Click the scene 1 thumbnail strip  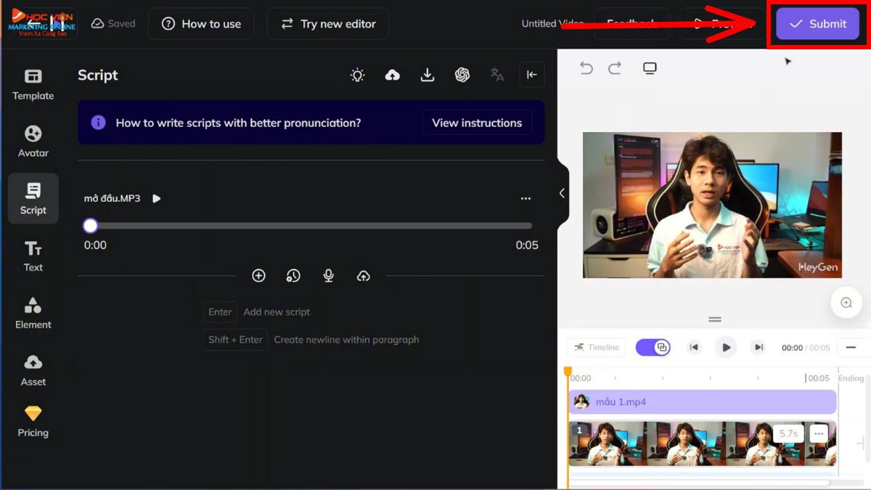tap(702, 444)
